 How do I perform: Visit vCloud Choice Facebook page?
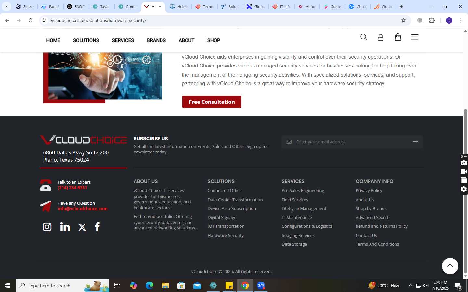[97, 227]
